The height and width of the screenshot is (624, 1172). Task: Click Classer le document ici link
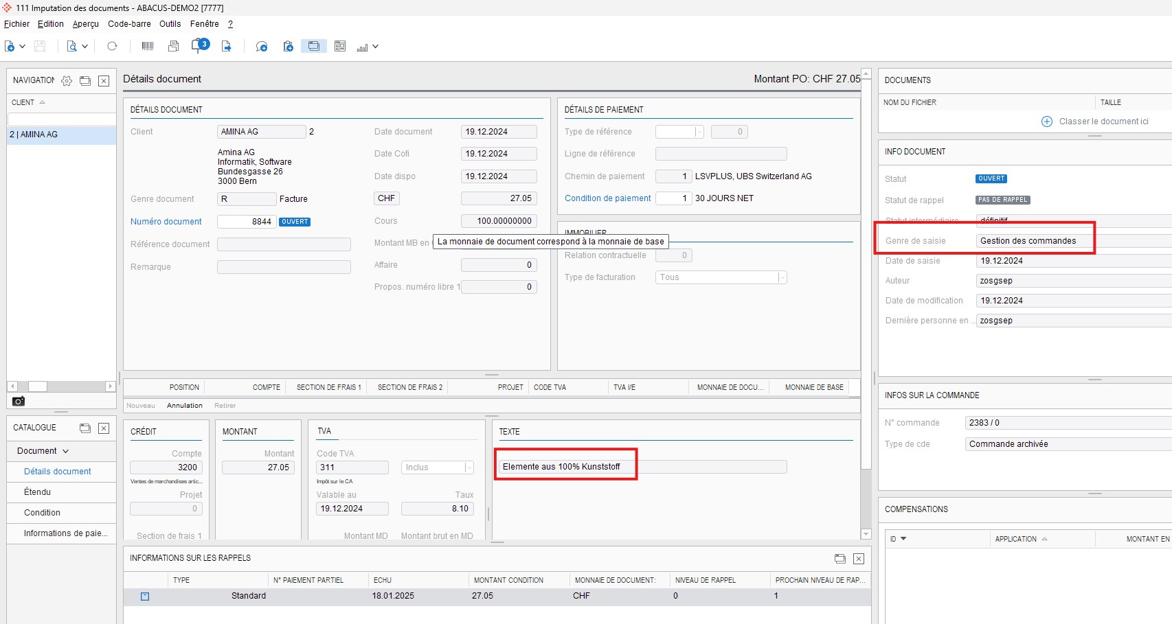[x=1104, y=122]
